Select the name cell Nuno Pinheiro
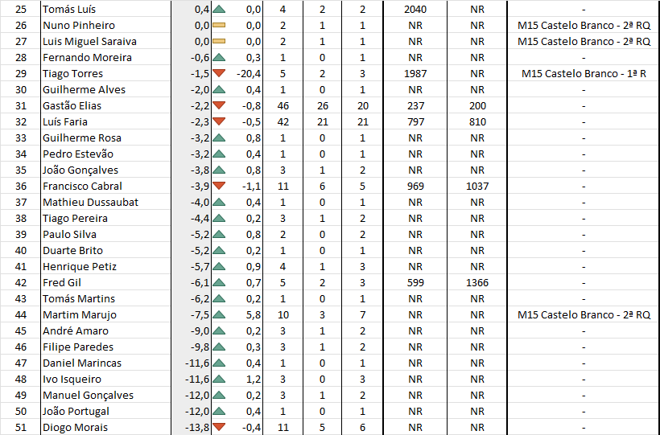The width and height of the screenshot is (660, 435). 105,25
